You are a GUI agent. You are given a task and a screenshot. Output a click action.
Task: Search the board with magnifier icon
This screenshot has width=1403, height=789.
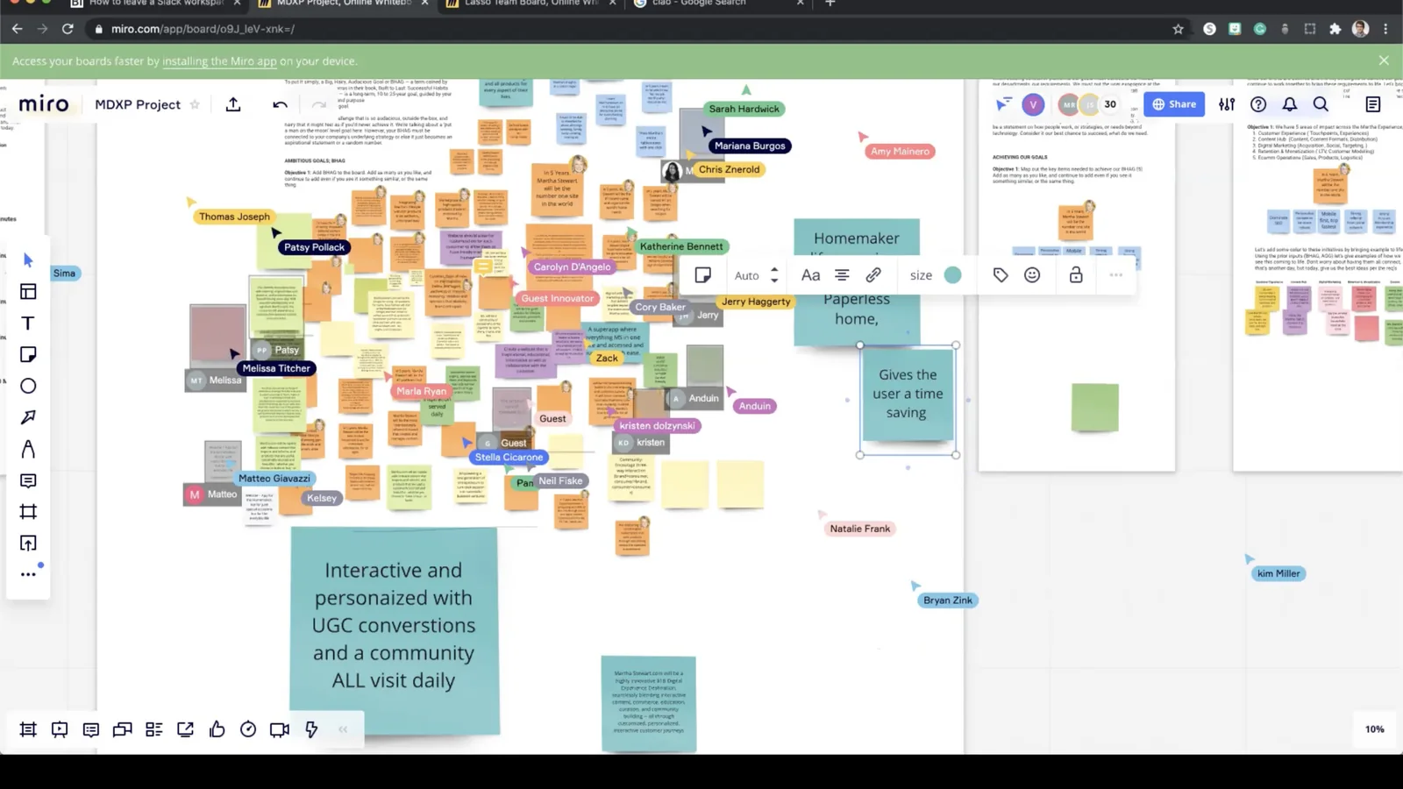point(1321,104)
